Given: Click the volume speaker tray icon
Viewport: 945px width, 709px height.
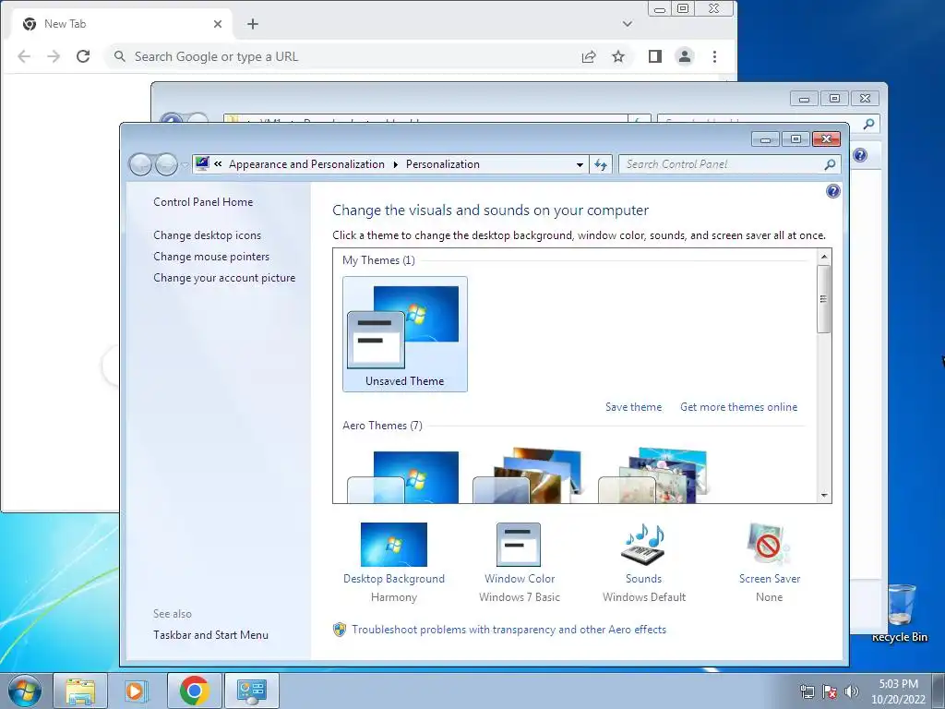Looking at the screenshot, I should (851, 691).
